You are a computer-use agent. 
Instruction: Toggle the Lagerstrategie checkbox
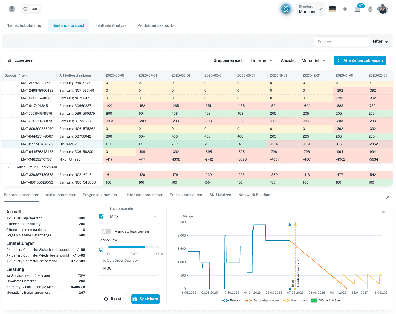point(101,216)
